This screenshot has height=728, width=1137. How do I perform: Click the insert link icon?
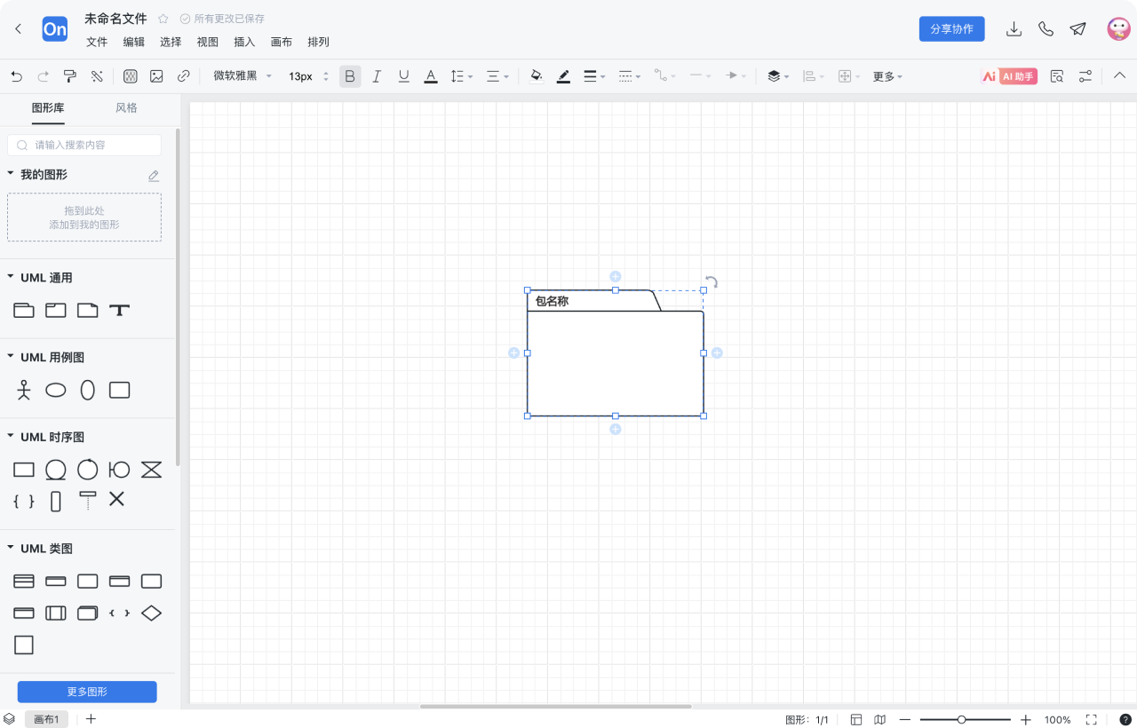point(184,76)
